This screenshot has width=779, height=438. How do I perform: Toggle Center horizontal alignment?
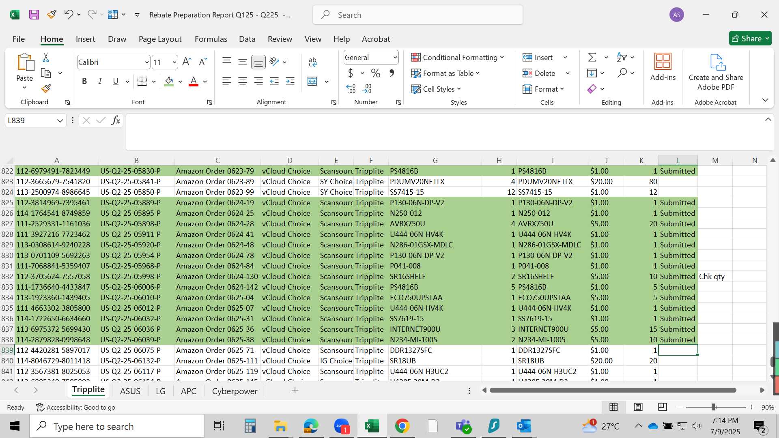(243, 82)
